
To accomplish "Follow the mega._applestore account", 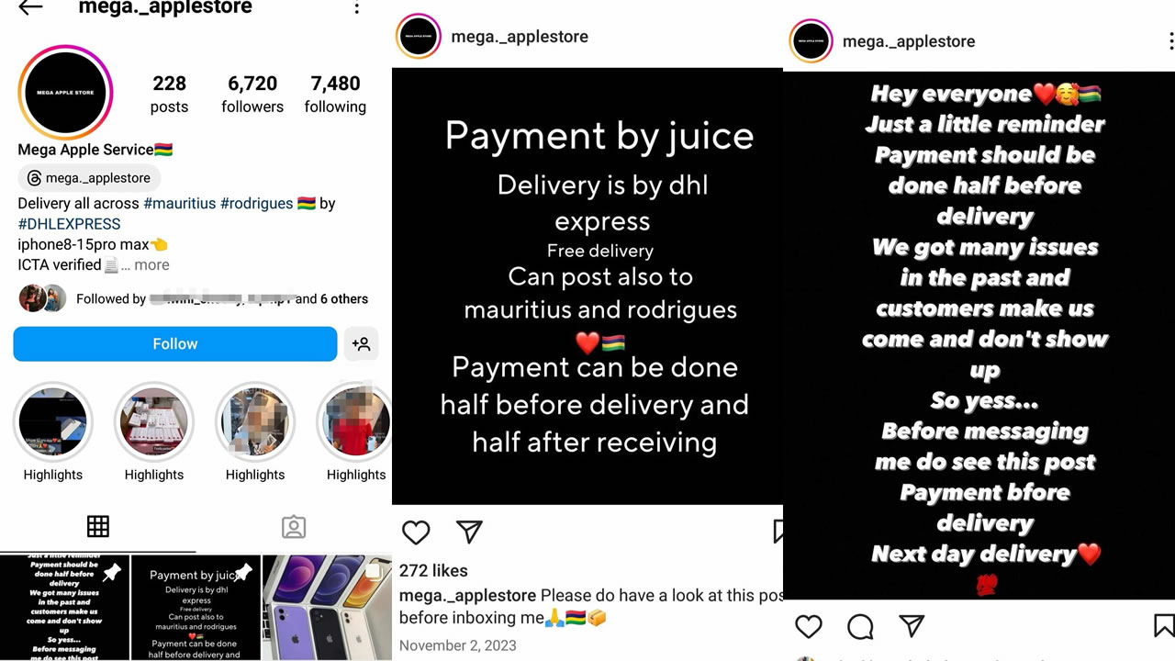I will point(175,343).
